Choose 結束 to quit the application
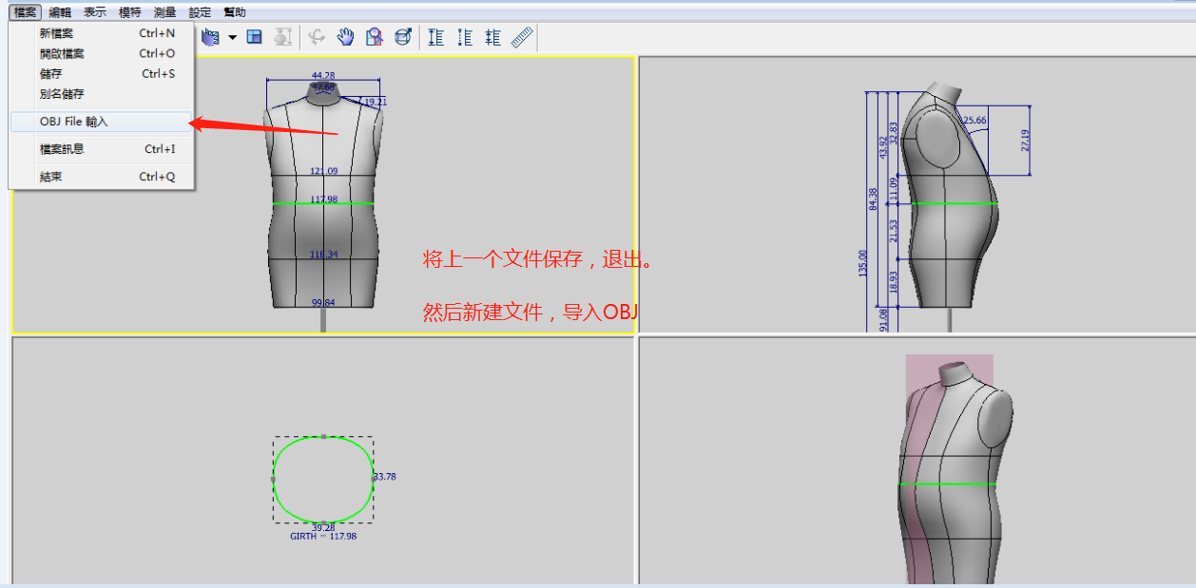This screenshot has width=1196, height=588. (x=101, y=177)
